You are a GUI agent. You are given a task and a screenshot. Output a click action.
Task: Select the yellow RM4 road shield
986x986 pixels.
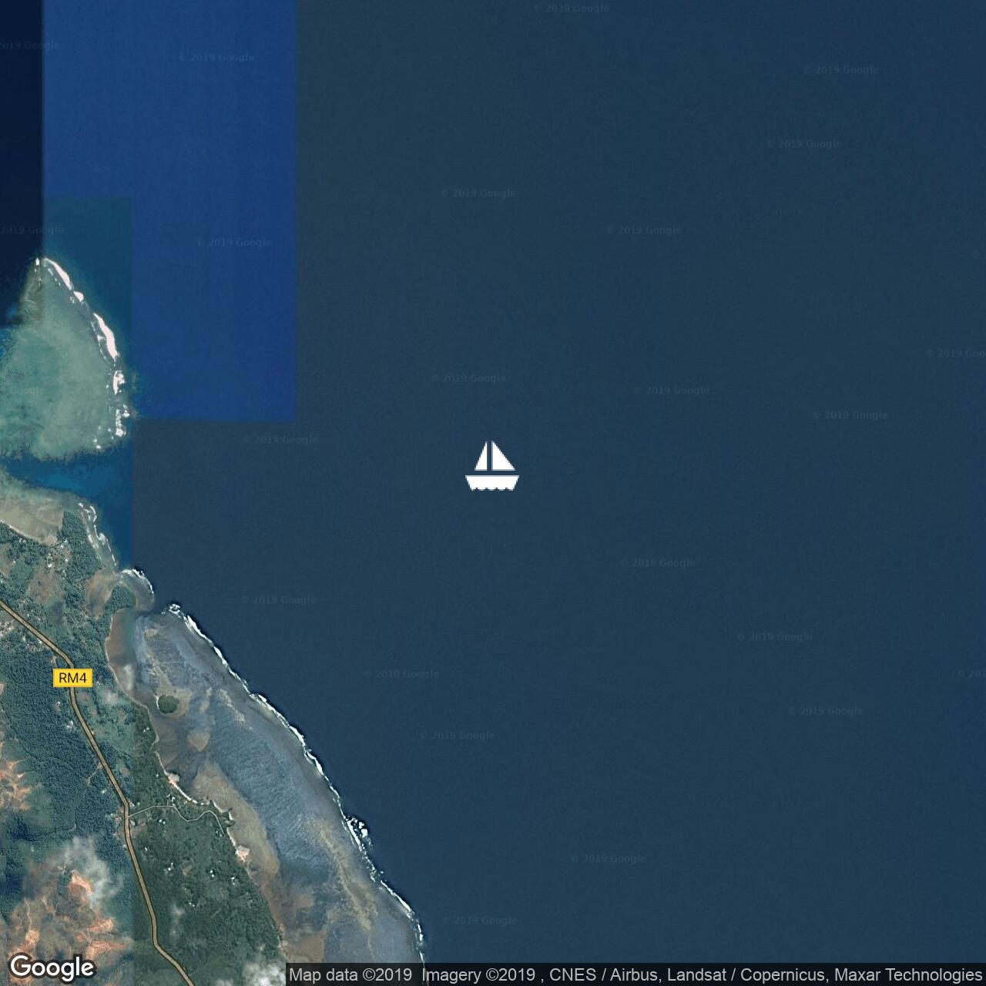[73, 678]
